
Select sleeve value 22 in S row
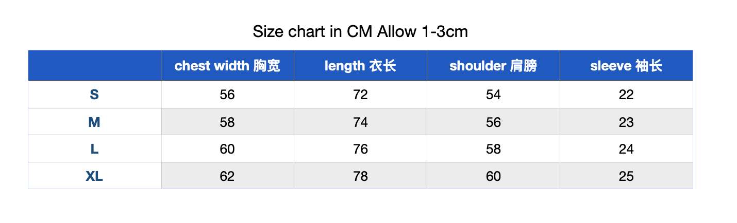[x=626, y=95]
